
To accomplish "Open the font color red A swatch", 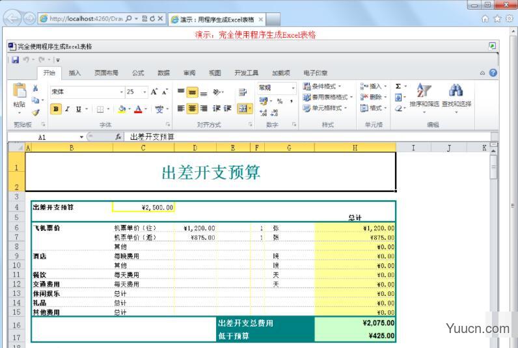I will [138, 109].
